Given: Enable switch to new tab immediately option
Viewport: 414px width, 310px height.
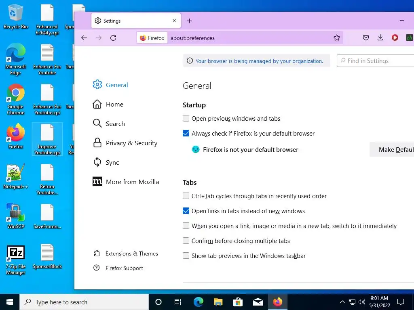Looking at the screenshot, I should (186, 226).
